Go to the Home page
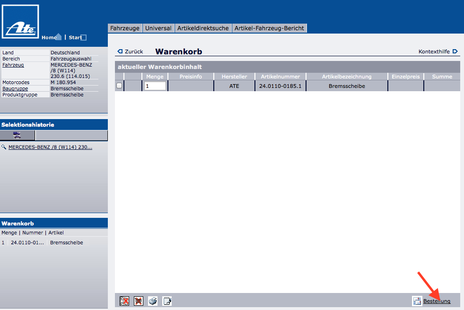 click(52, 37)
